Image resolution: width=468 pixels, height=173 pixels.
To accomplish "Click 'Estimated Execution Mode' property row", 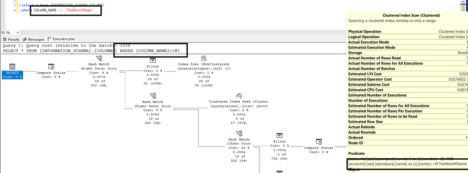I will 408,47.
